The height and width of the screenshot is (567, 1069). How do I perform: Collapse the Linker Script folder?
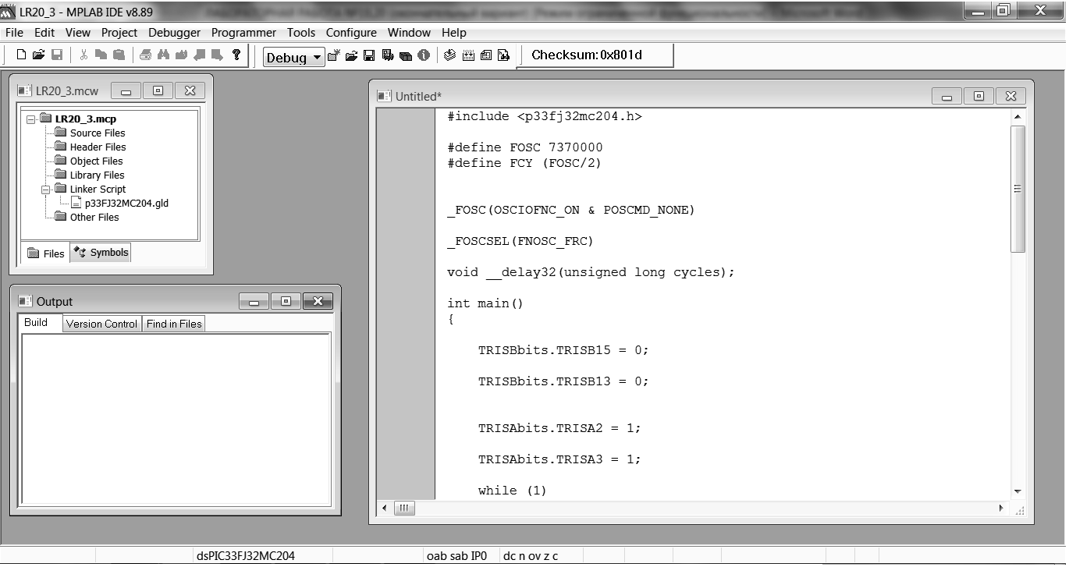point(45,190)
